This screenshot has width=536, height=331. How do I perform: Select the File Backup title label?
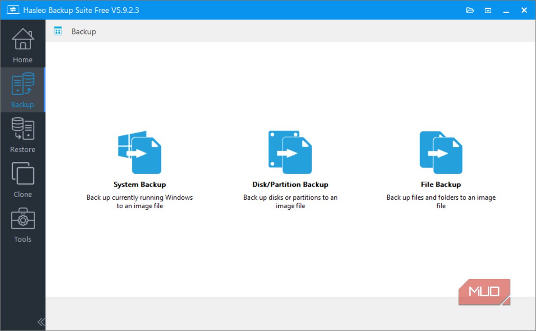(x=441, y=184)
